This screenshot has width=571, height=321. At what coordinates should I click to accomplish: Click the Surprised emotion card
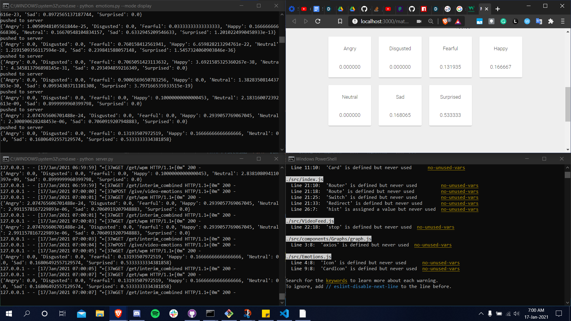(x=450, y=105)
